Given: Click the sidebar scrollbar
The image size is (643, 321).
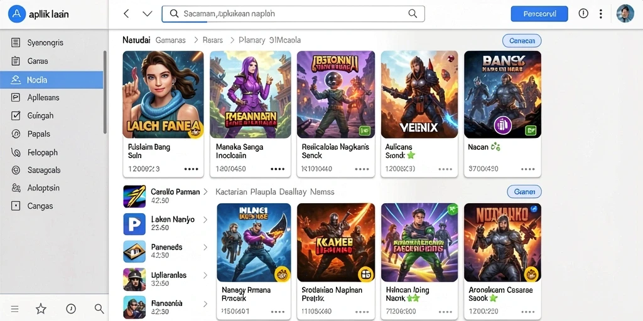Looking at the screenshot, I should 105,92.
